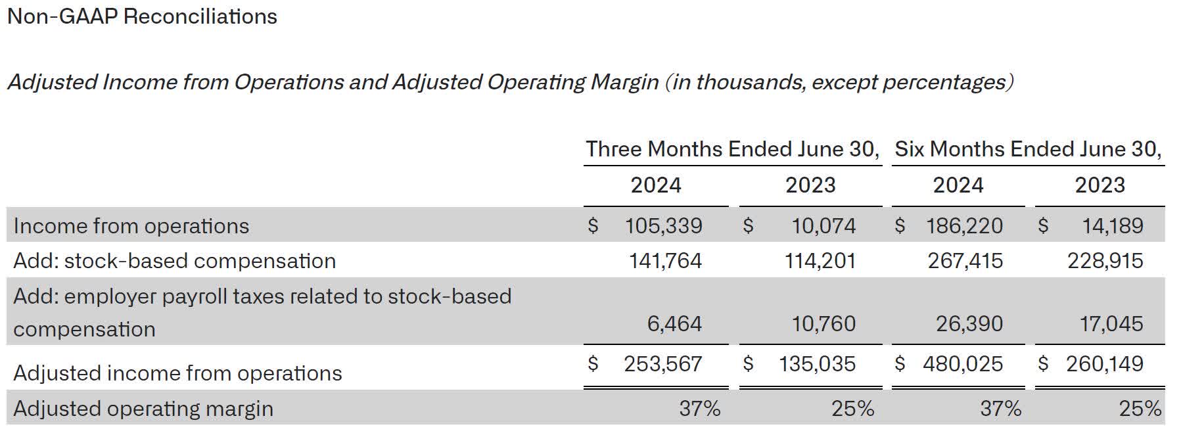Click the Three Months Ended June 30 header
The image size is (1181, 437).
coord(732,149)
